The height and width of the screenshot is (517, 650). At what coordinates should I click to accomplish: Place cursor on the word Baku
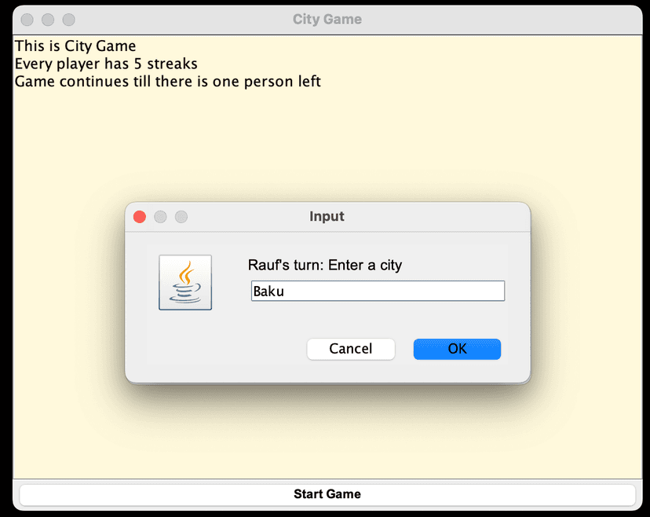tap(268, 291)
